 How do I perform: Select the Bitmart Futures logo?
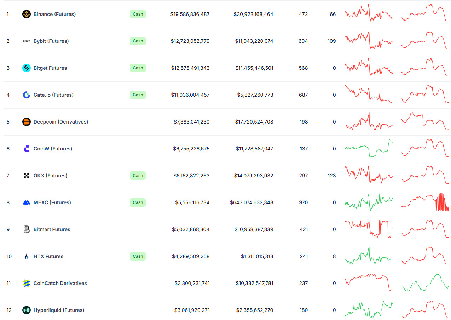point(26,229)
